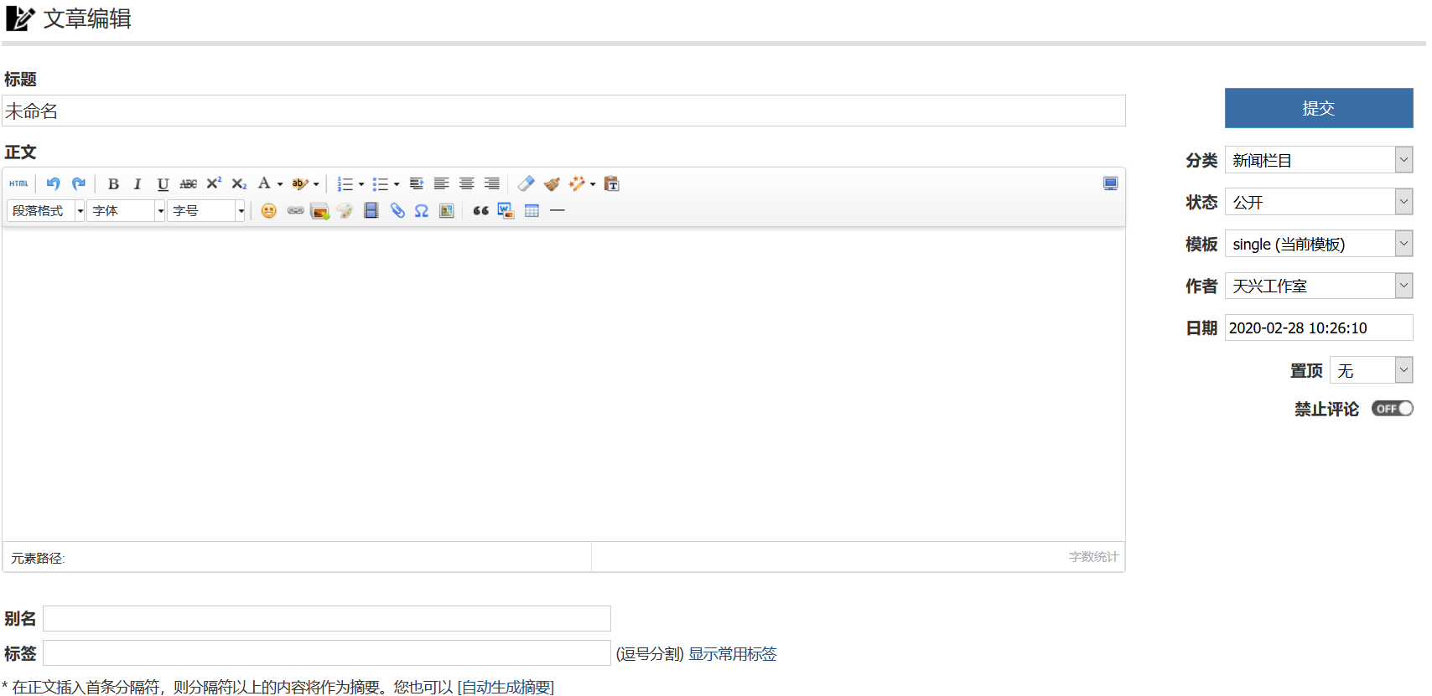
Task: Clear formatting with eraser icon
Action: [526, 183]
